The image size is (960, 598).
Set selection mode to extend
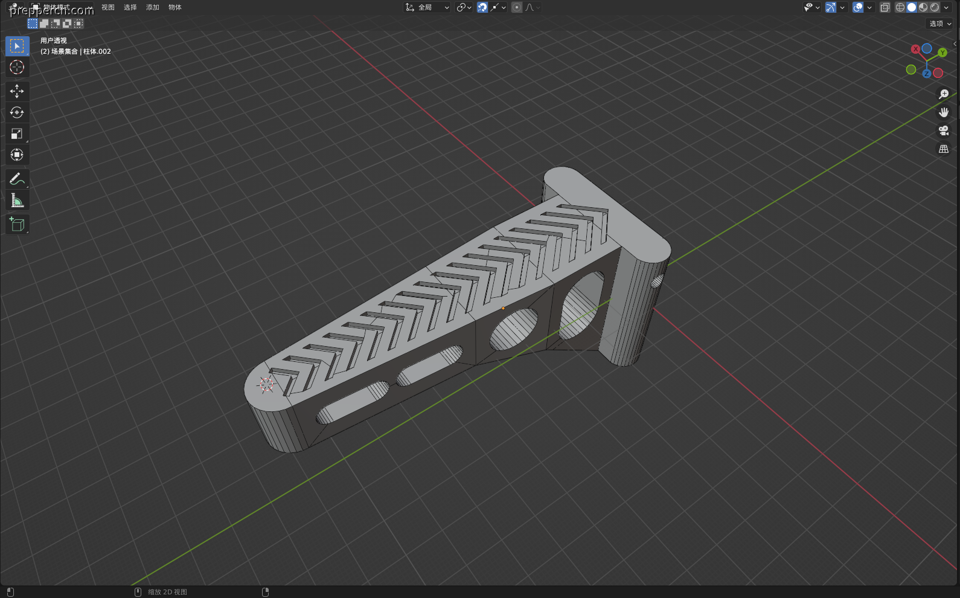point(44,24)
